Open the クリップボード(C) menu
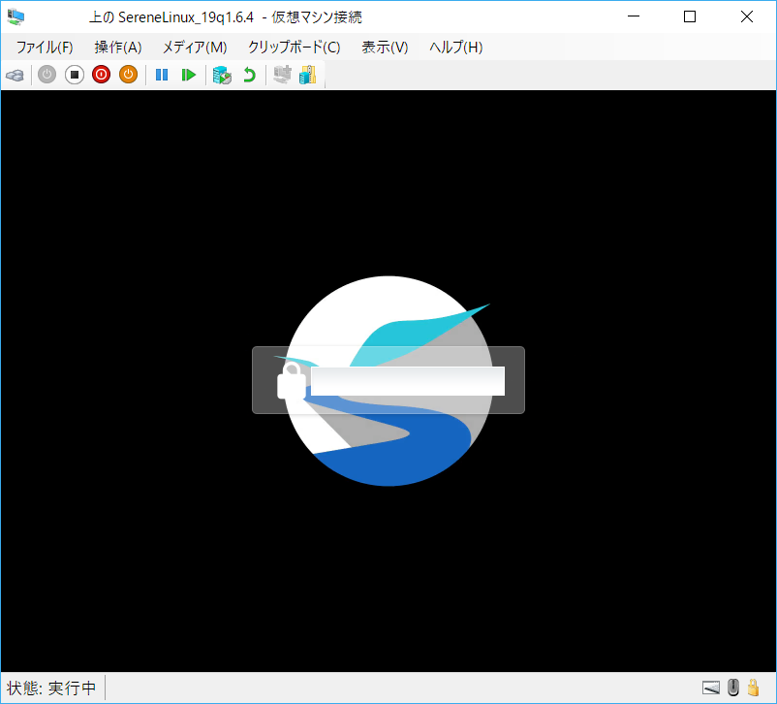The width and height of the screenshot is (777, 704). 294,48
